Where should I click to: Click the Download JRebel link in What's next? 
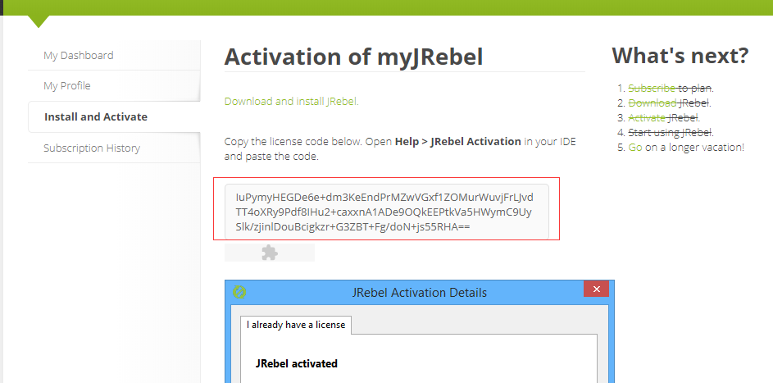point(653,103)
